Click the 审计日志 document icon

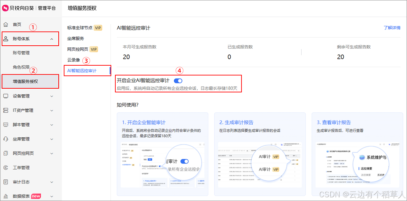point(6,182)
